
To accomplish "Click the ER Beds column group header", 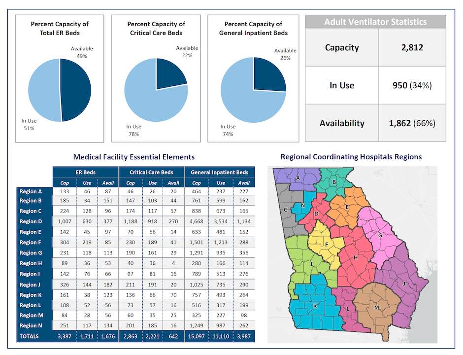I will tap(86, 172).
